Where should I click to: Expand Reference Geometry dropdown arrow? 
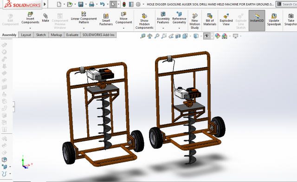click(179, 28)
